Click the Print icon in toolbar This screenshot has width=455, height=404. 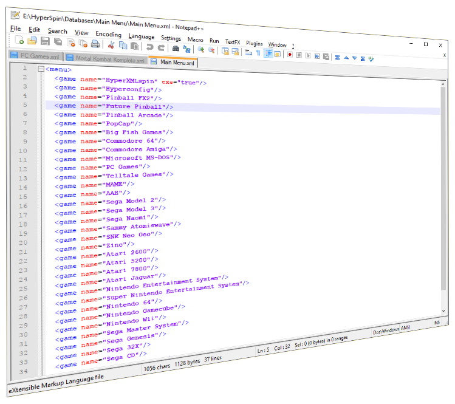point(95,44)
